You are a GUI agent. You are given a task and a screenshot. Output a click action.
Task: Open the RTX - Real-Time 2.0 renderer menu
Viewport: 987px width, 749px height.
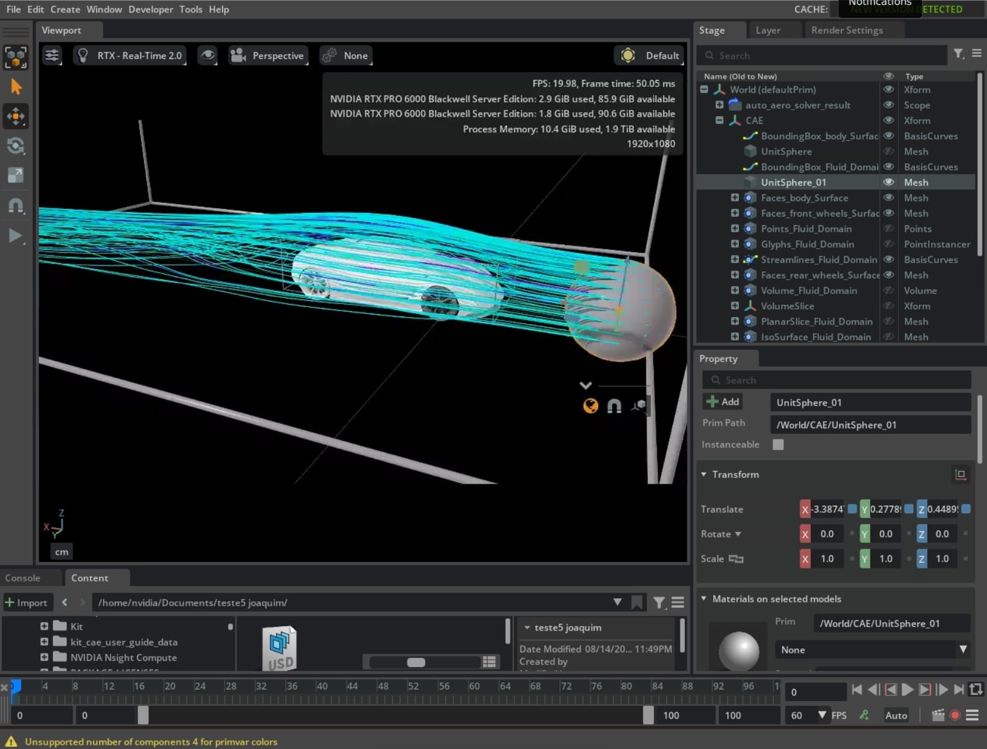(x=130, y=55)
